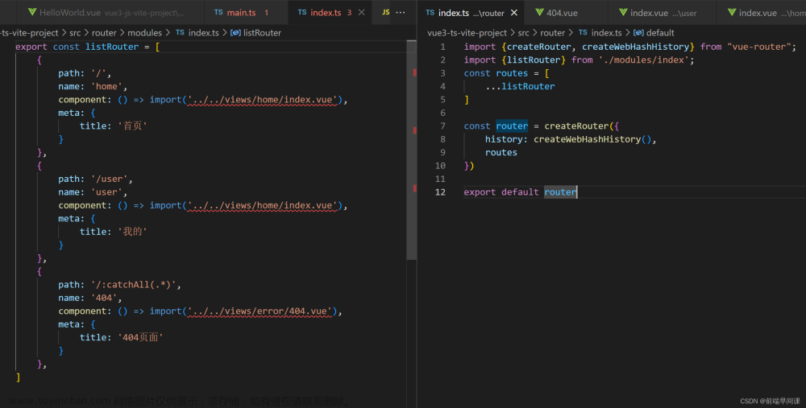Click 'index.ts' in the right breadcrumb

tap(607, 32)
